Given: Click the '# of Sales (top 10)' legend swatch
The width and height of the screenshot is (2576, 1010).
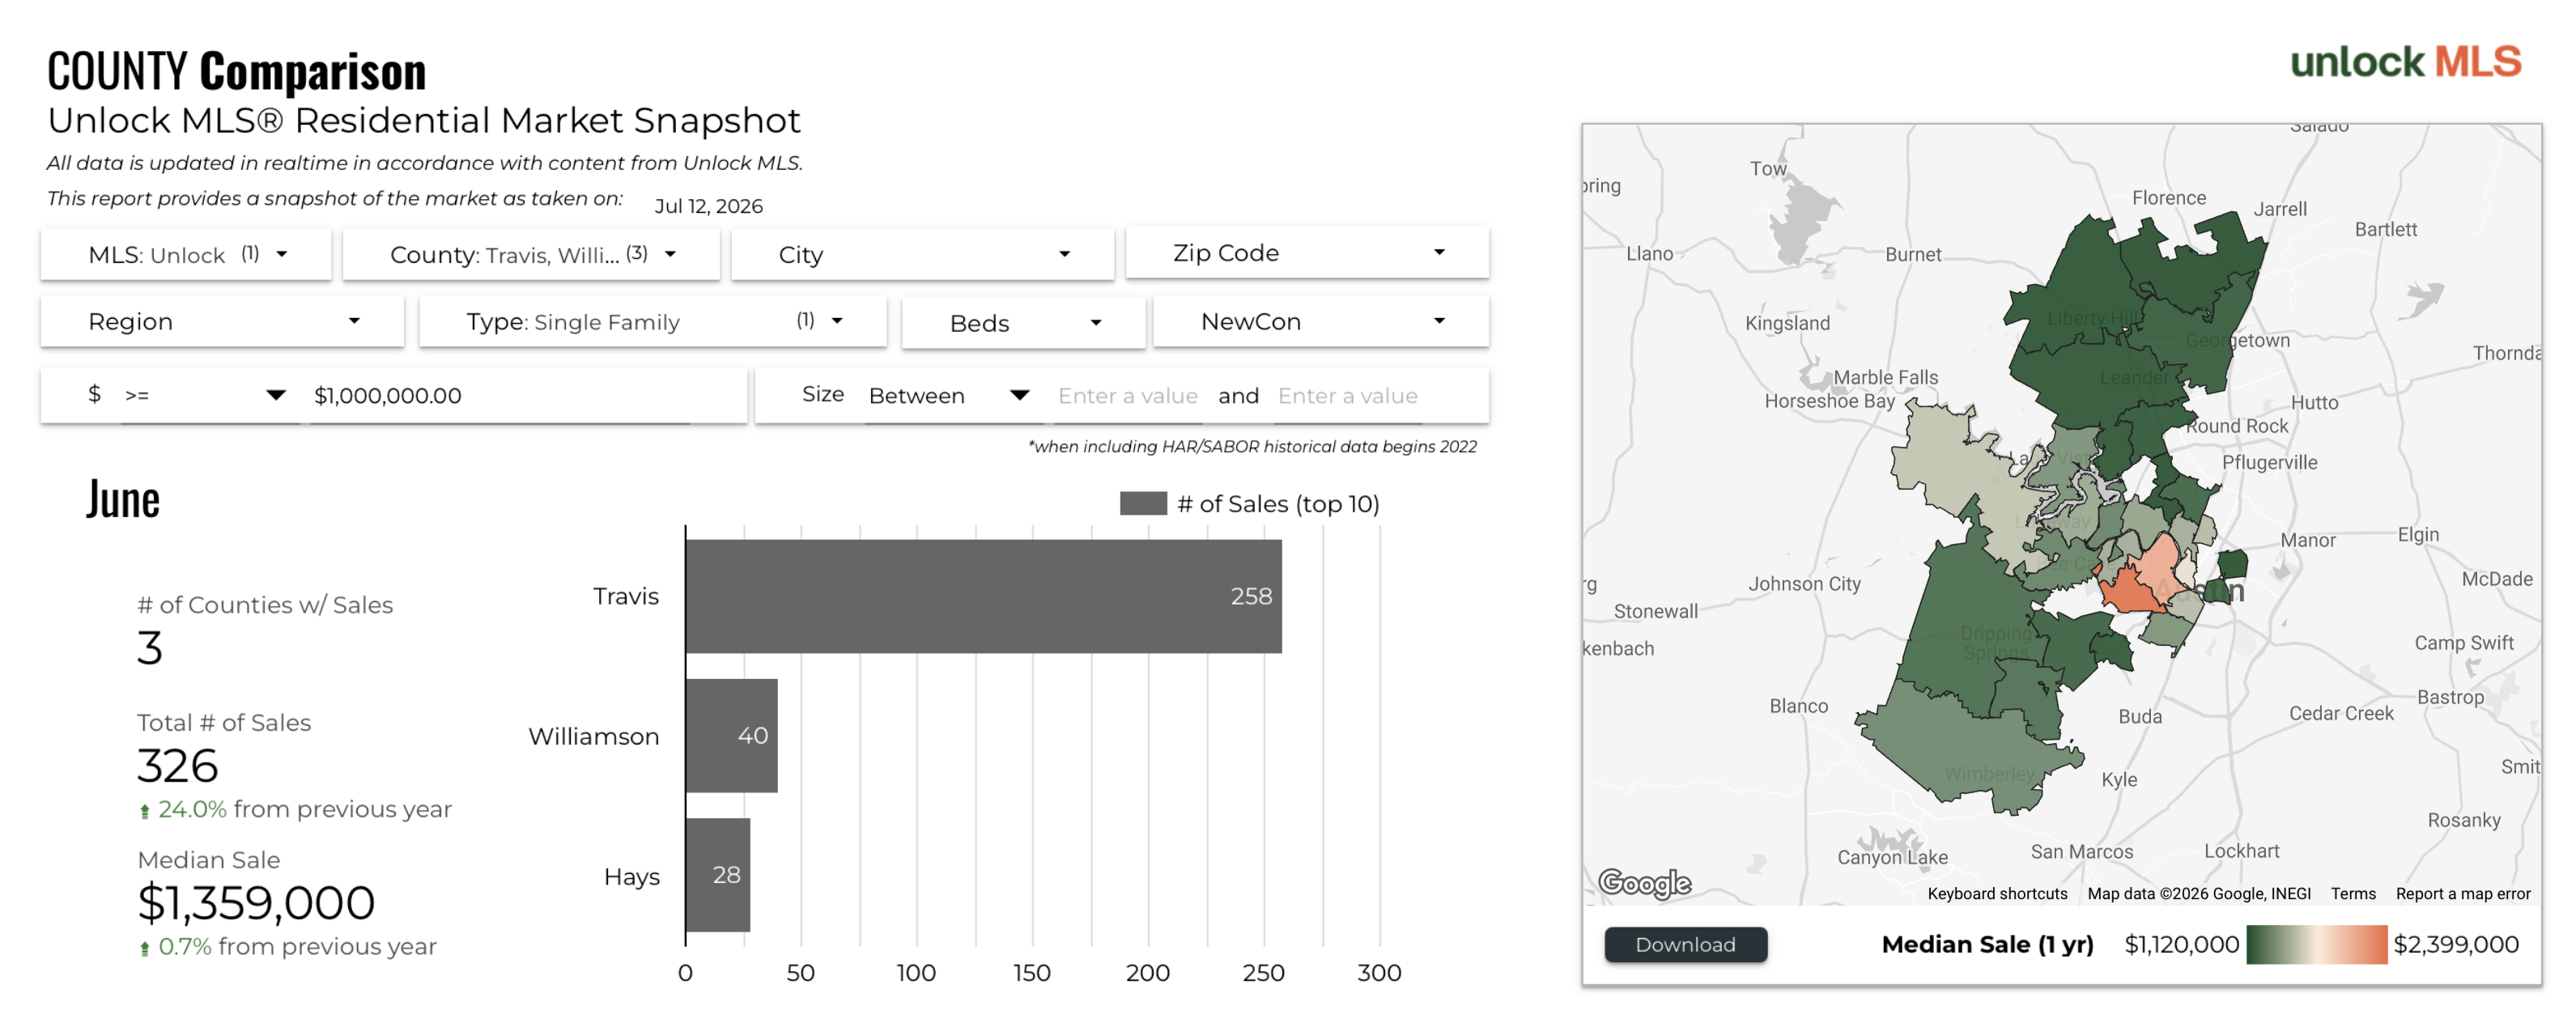Looking at the screenshot, I should 1143,503.
